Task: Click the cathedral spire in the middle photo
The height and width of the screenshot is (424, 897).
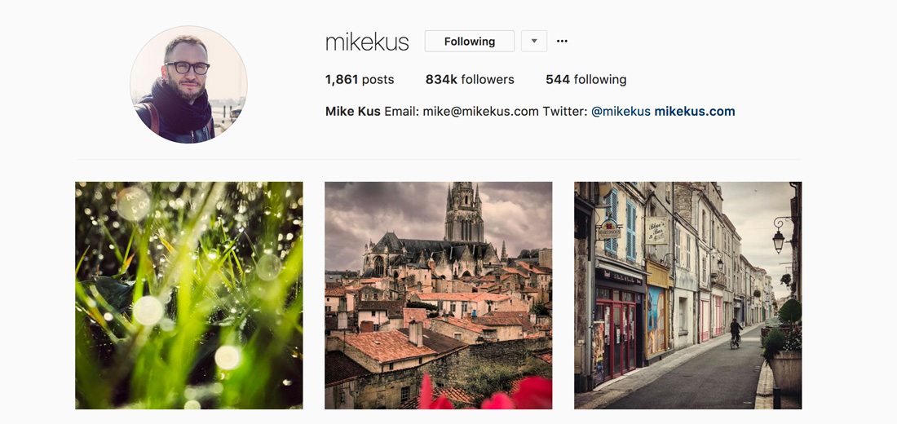Action: point(465,212)
